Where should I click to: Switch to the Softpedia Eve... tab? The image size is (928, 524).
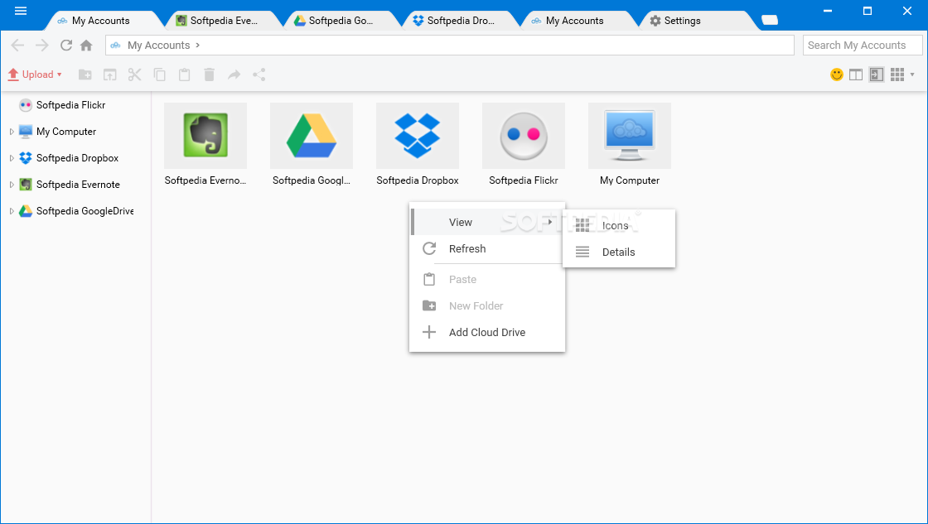point(223,21)
